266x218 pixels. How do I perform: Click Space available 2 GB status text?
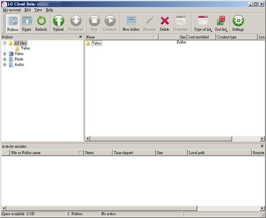[x=18, y=214]
